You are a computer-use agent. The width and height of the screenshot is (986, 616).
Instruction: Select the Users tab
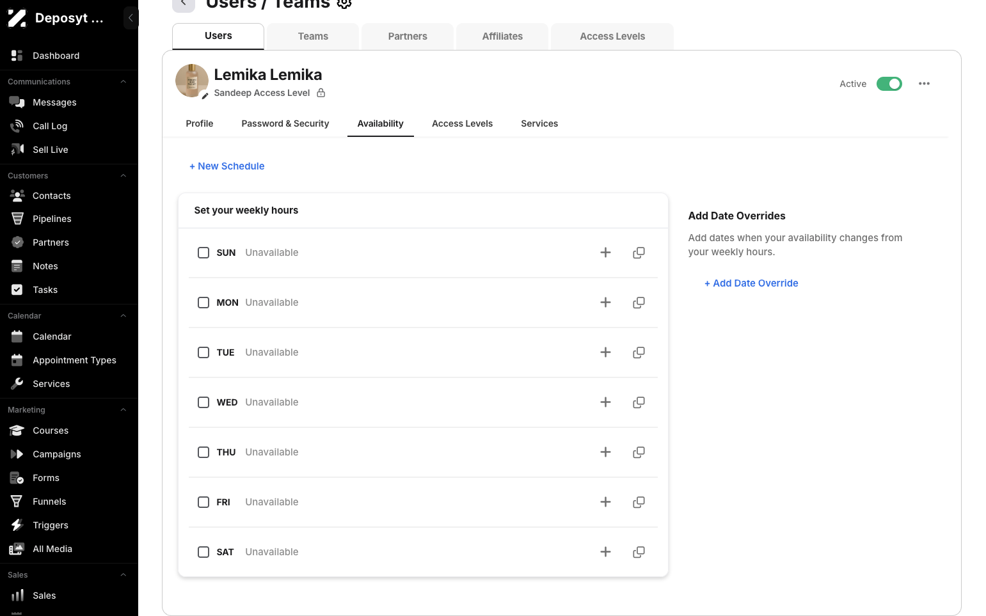(218, 36)
